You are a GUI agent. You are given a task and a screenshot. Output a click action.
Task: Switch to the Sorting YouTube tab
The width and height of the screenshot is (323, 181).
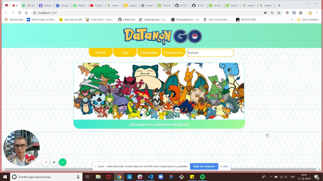(96, 5)
